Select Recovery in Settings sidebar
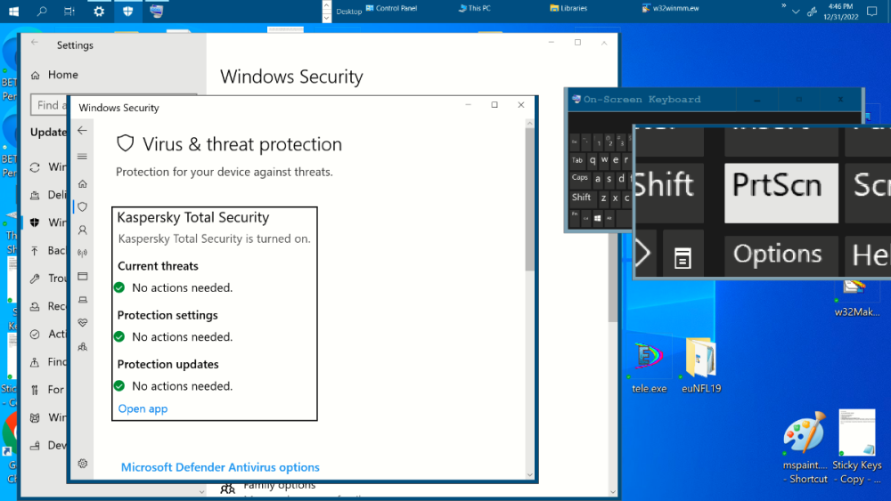The image size is (891, 501). click(x=47, y=306)
